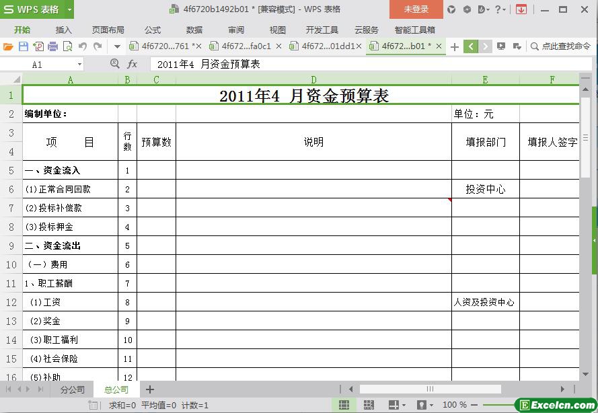Image resolution: width=598 pixels, height=413 pixels.
Task: Switch to the 开始 ribbon tab
Action: (22, 30)
